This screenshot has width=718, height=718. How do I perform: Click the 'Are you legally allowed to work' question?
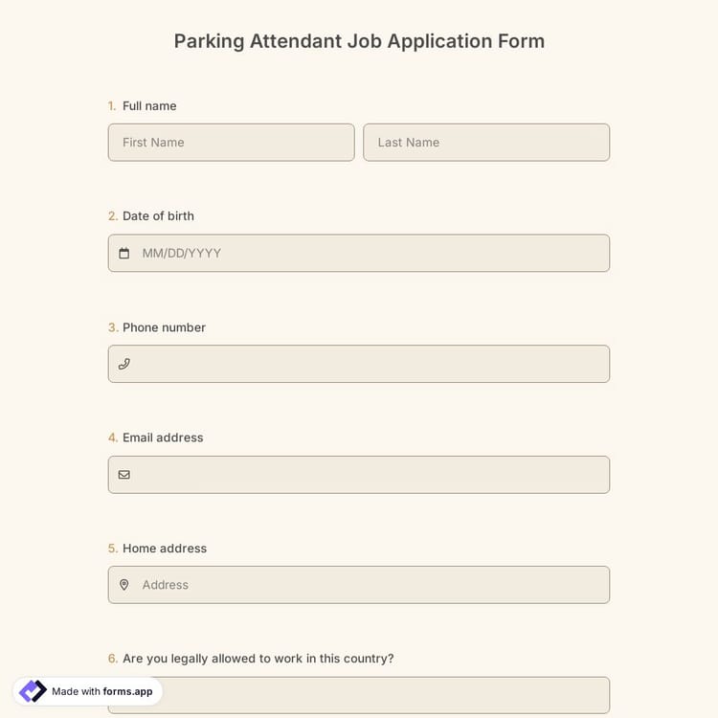coord(258,659)
